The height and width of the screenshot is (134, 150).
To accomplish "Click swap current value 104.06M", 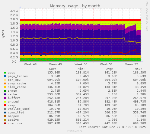I will point(54,105).
